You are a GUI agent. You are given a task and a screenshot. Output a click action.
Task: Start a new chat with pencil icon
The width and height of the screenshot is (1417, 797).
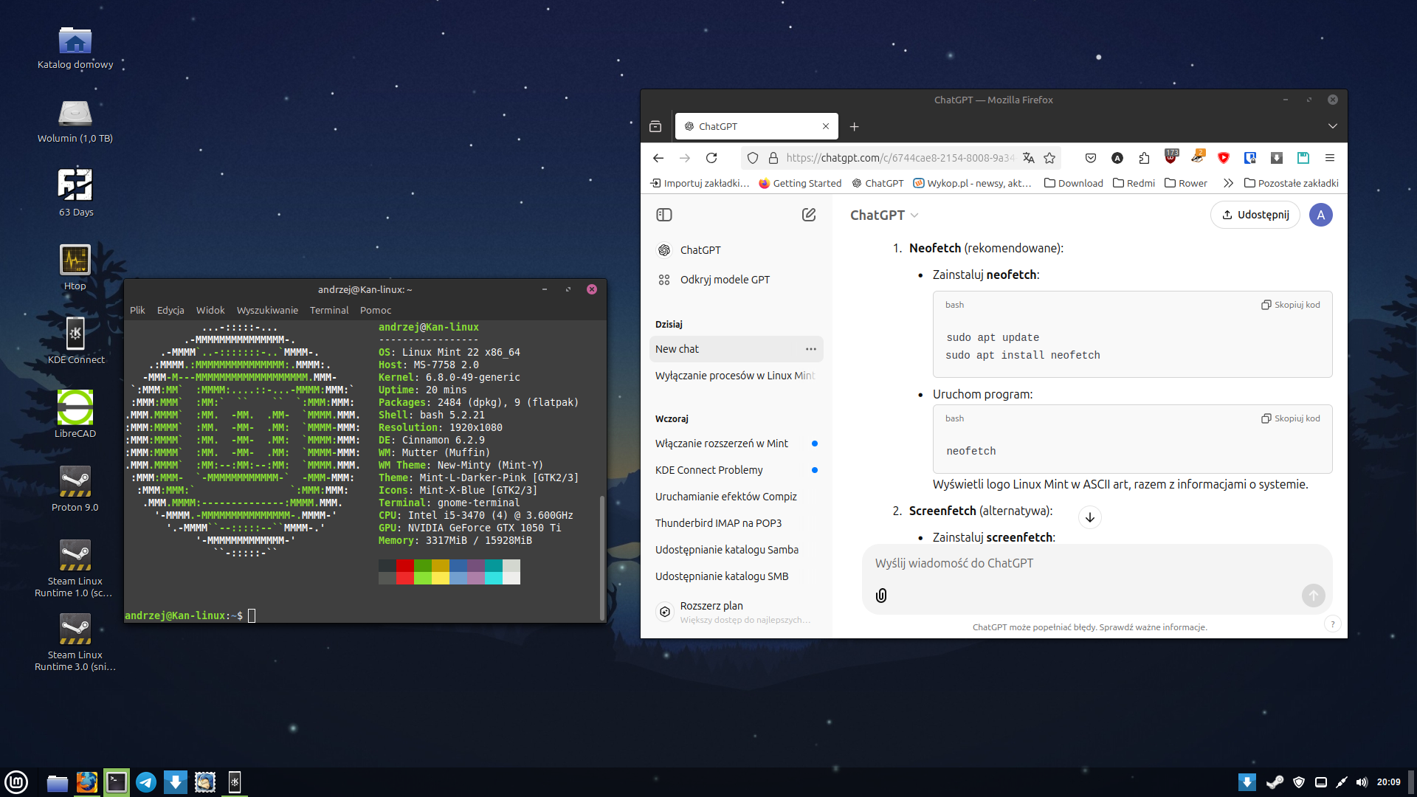[x=809, y=215]
